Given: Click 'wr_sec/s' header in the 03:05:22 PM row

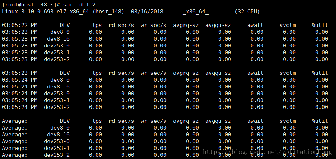Looking at the screenshot, I should (x=153, y=25).
